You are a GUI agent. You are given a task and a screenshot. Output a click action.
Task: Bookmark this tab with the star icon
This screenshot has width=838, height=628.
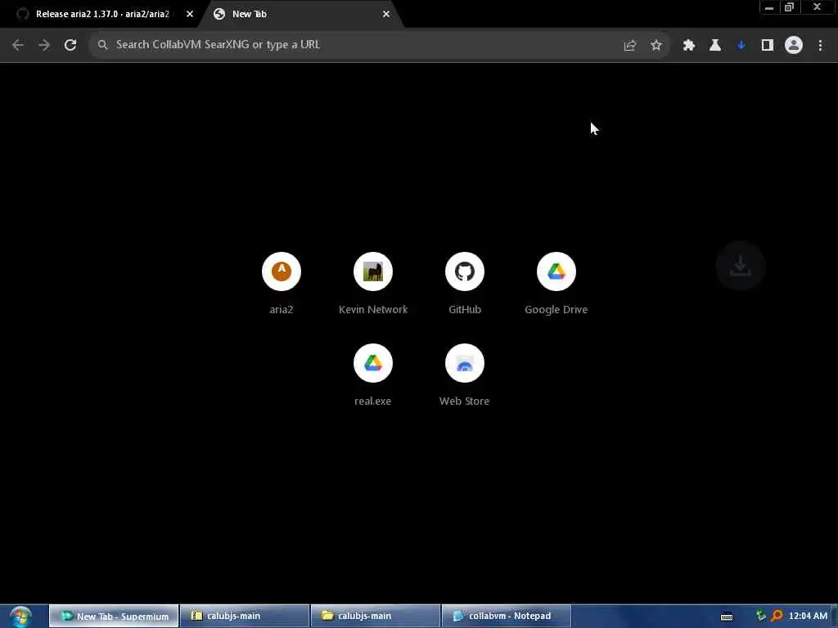(x=656, y=46)
